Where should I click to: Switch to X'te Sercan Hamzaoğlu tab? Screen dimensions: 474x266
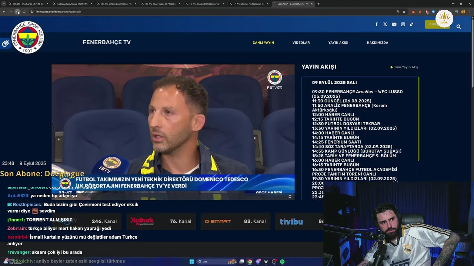click(x=205, y=4)
